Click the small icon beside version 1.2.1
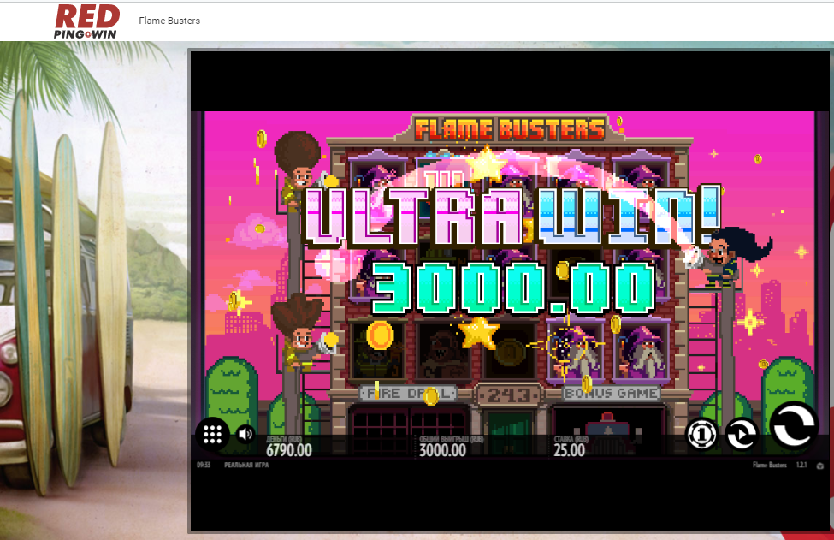 [x=819, y=466]
